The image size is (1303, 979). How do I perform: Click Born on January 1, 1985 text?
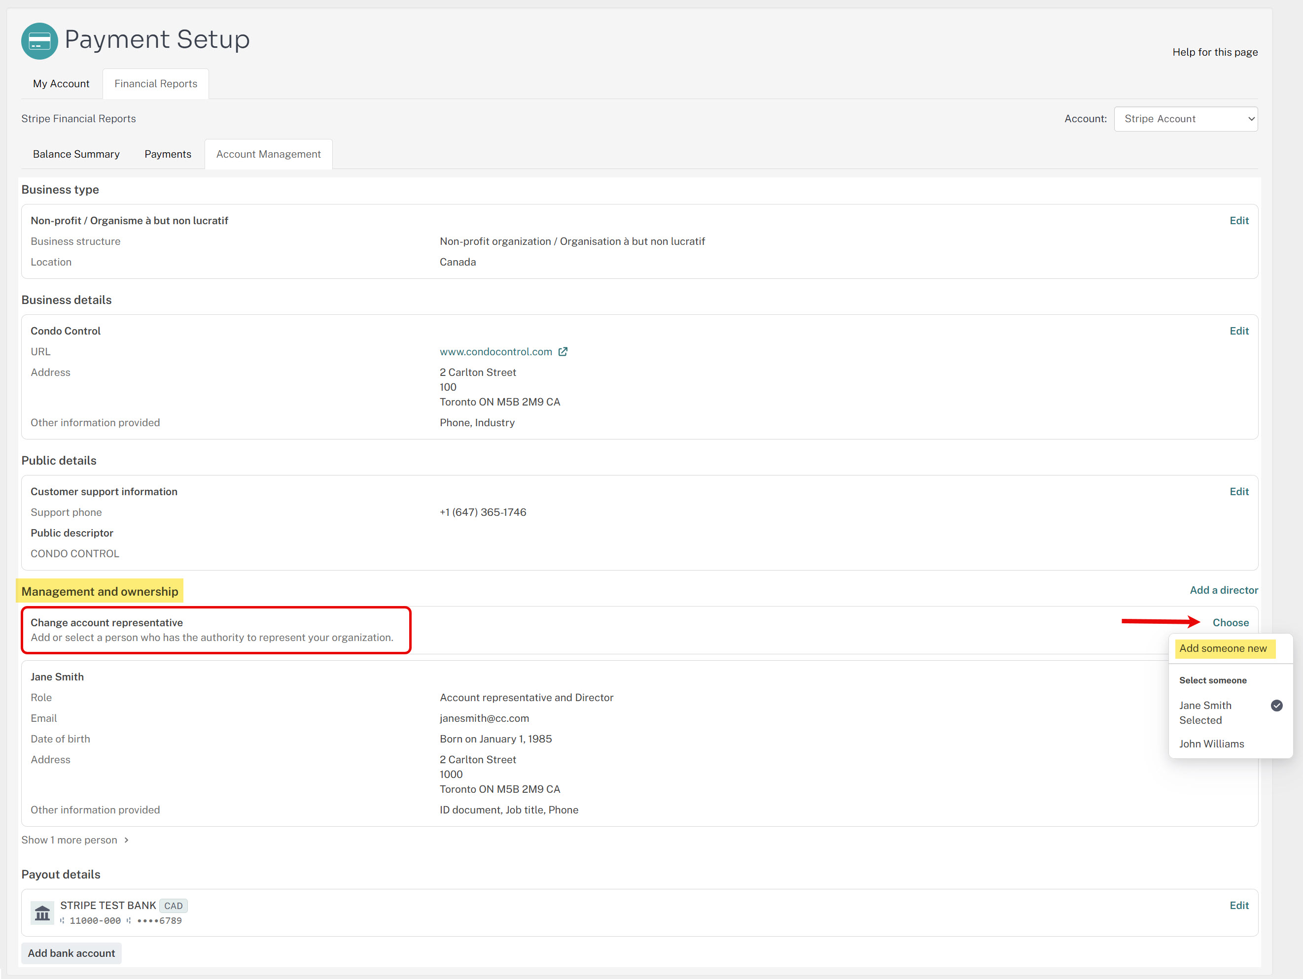[x=495, y=739]
